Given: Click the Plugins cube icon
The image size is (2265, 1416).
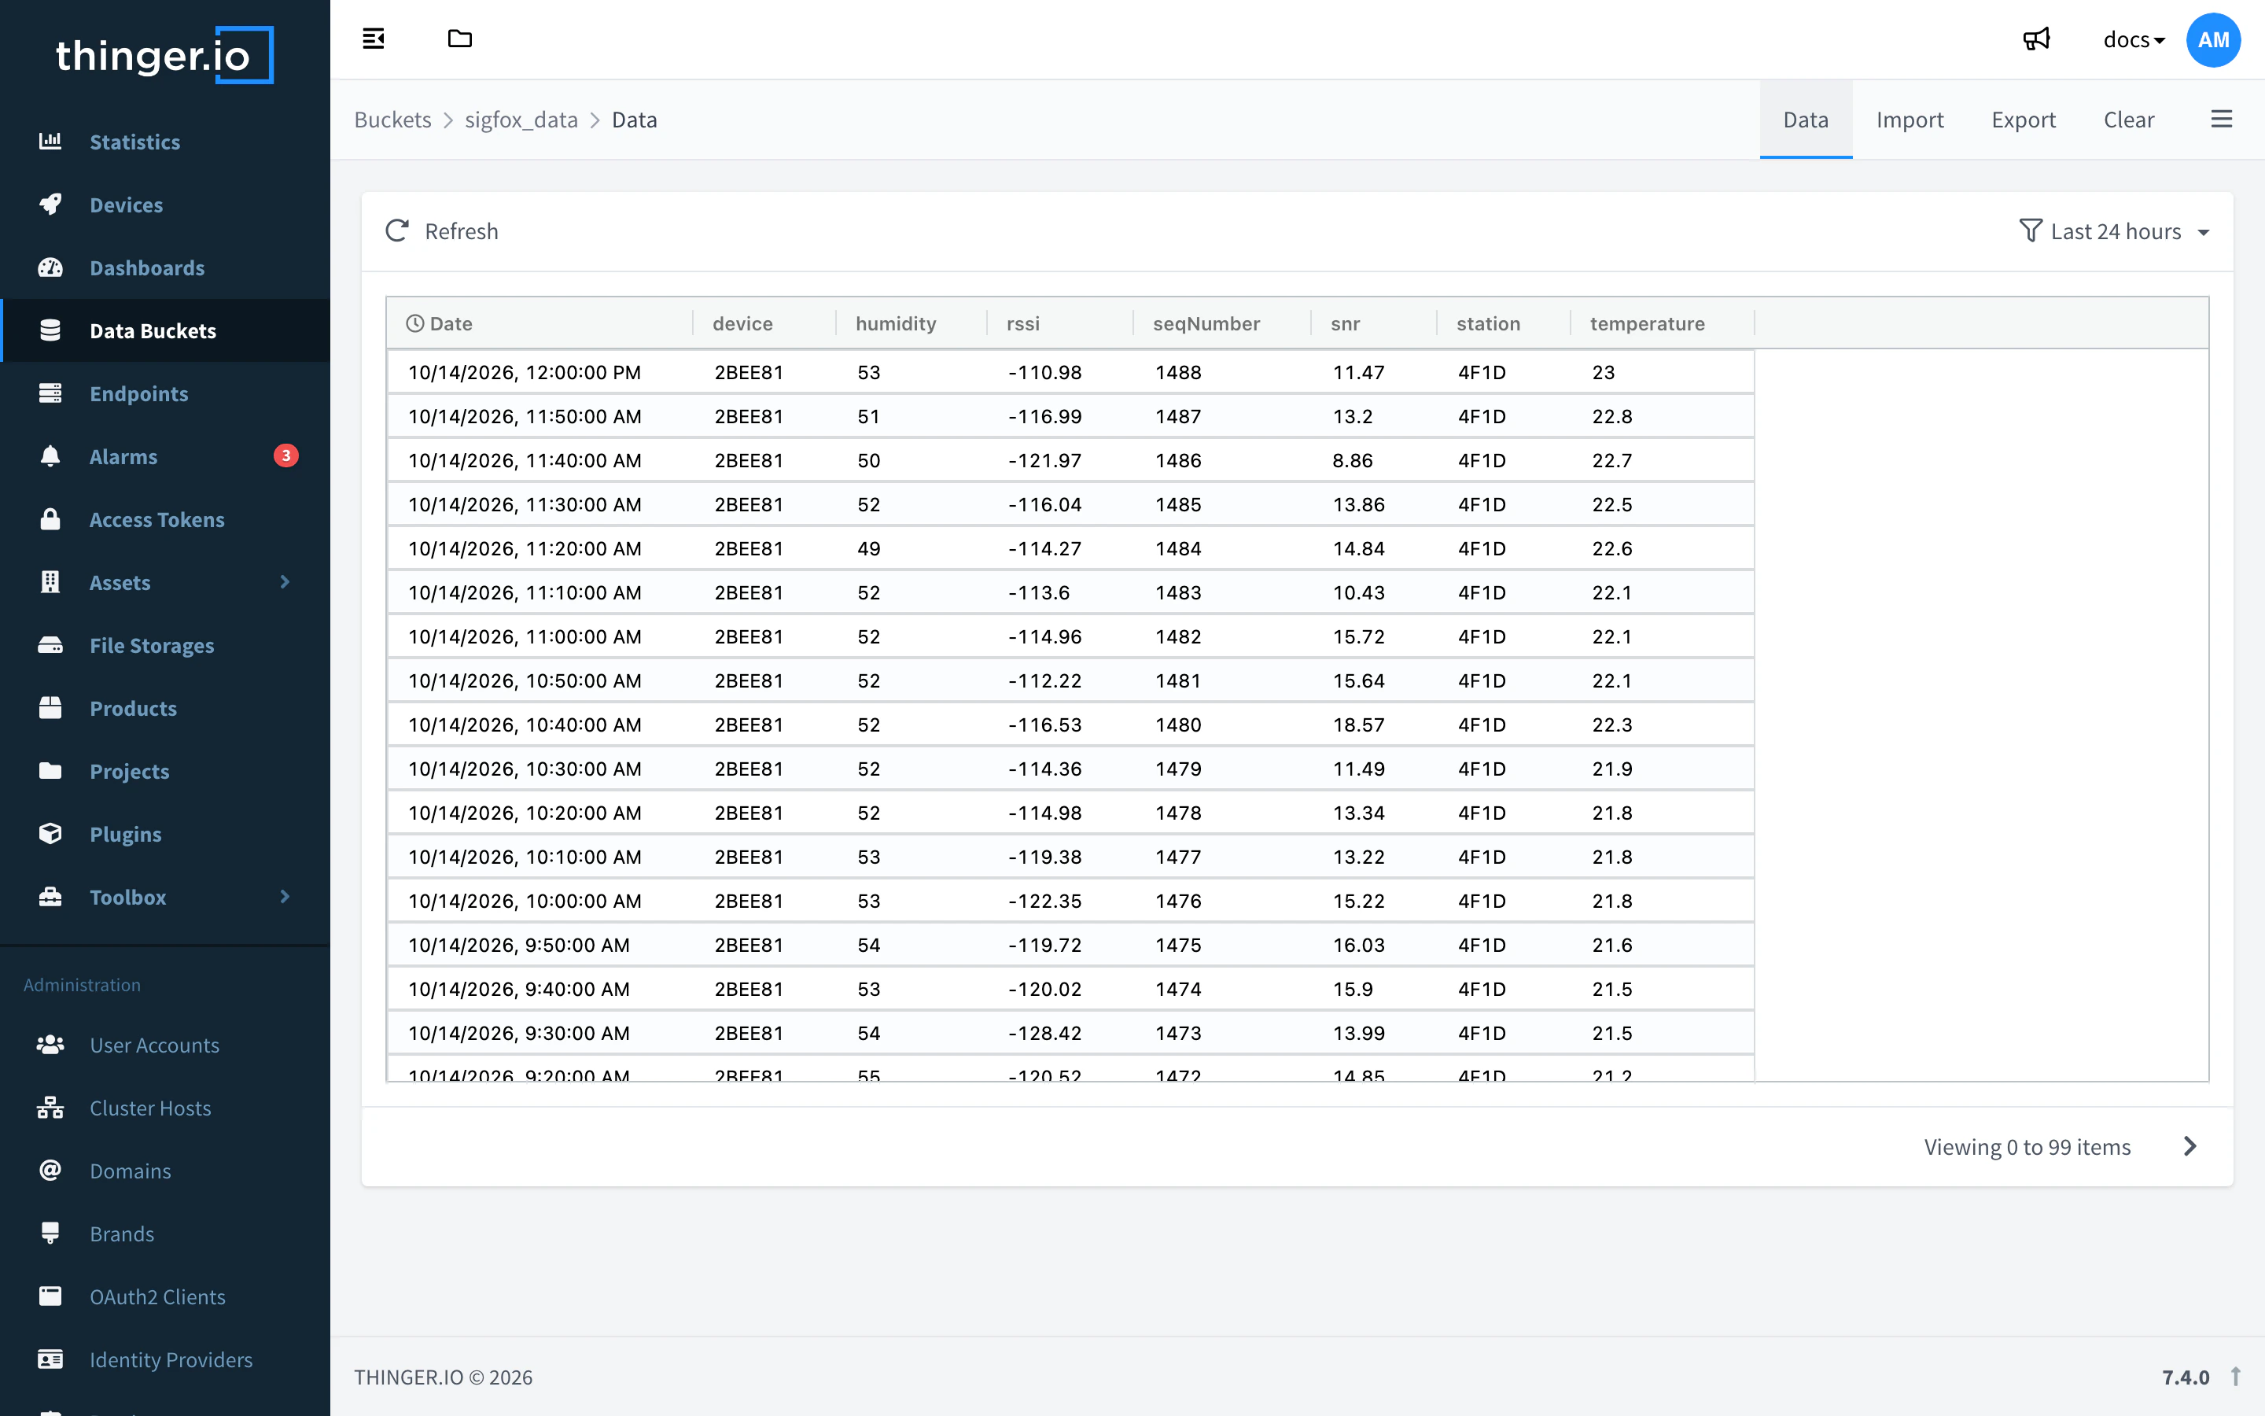Looking at the screenshot, I should [x=50, y=834].
